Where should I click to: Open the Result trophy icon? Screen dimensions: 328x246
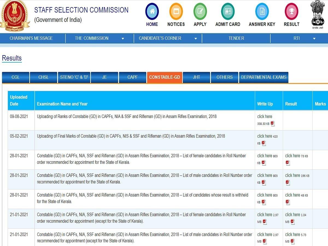292,11
